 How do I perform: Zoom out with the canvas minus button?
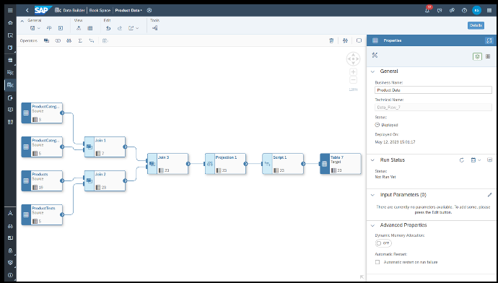[353, 80]
